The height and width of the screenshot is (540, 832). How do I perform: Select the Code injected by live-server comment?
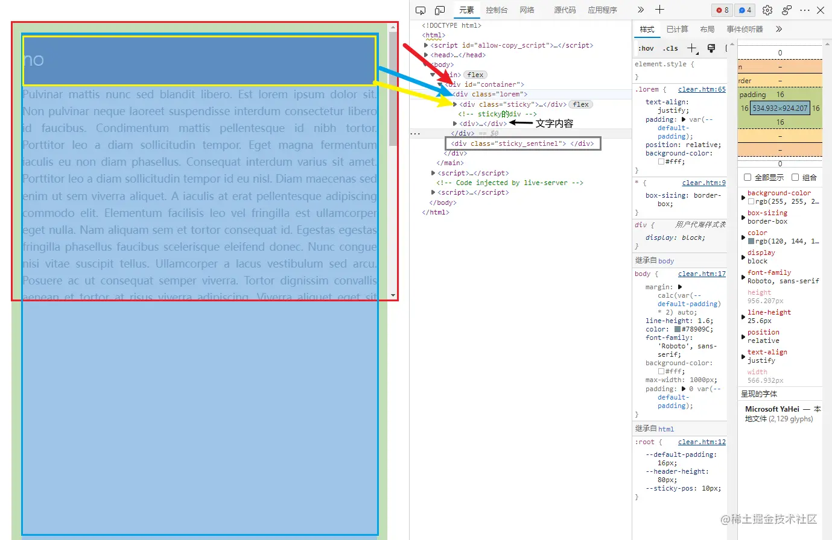pyautogui.click(x=510, y=183)
